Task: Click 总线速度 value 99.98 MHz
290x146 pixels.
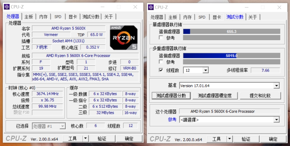Action: point(47,106)
